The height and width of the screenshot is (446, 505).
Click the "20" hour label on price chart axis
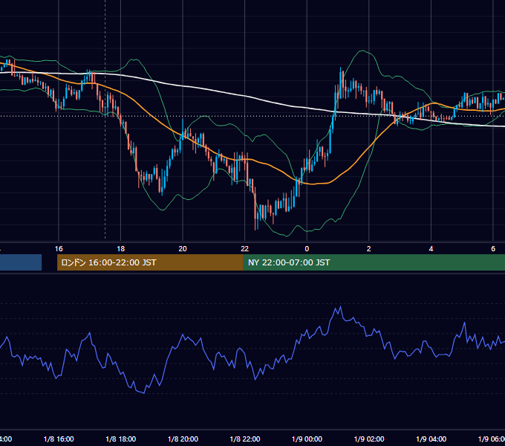pyautogui.click(x=183, y=248)
